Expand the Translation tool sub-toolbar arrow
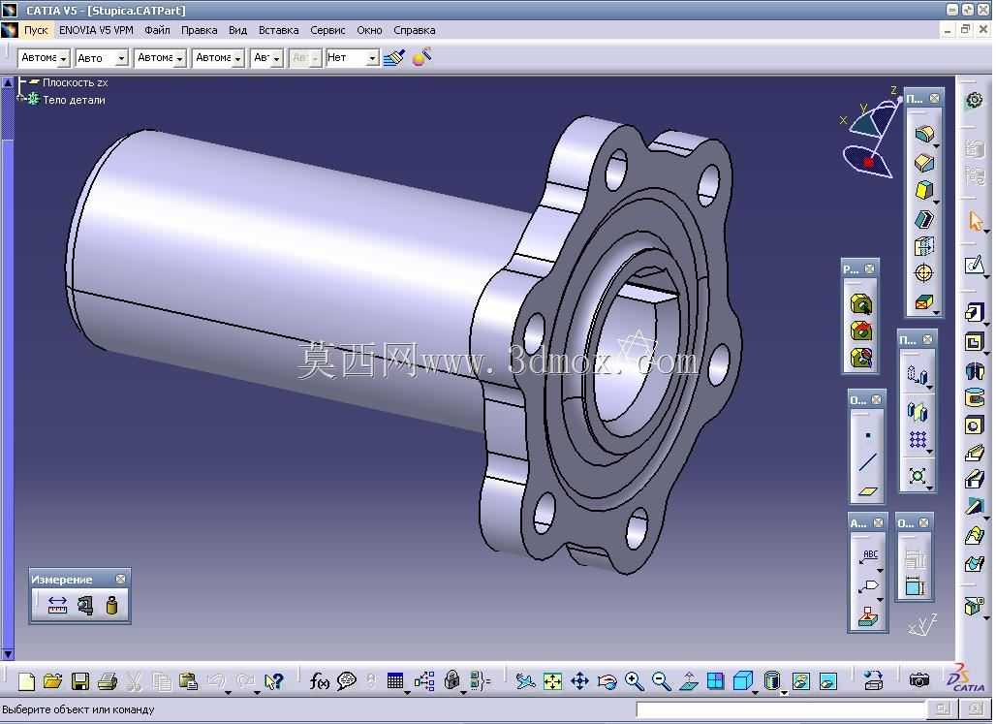 point(929,387)
